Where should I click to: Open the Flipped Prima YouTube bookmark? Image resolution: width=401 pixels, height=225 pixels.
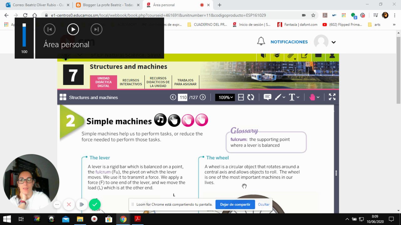[342, 24]
